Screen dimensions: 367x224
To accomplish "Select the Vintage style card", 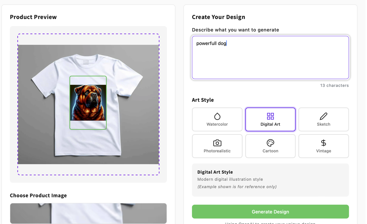I will tap(323, 146).
